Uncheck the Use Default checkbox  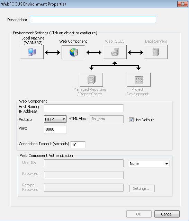[131, 120]
